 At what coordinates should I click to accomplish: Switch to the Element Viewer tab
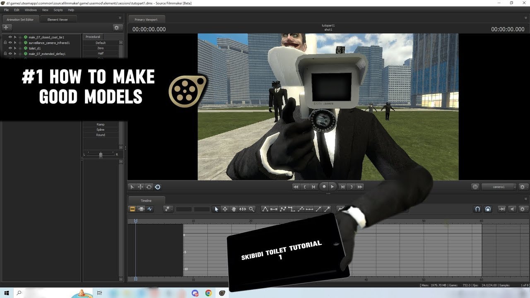click(58, 19)
